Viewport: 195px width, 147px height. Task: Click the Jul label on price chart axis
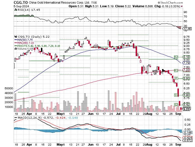[x=118, y=114]
